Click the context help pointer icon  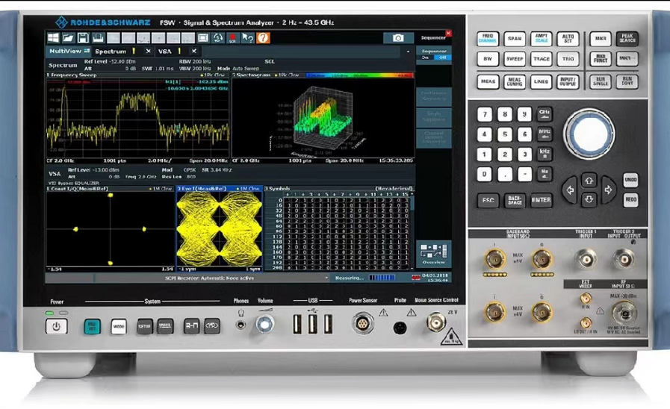(248, 37)
